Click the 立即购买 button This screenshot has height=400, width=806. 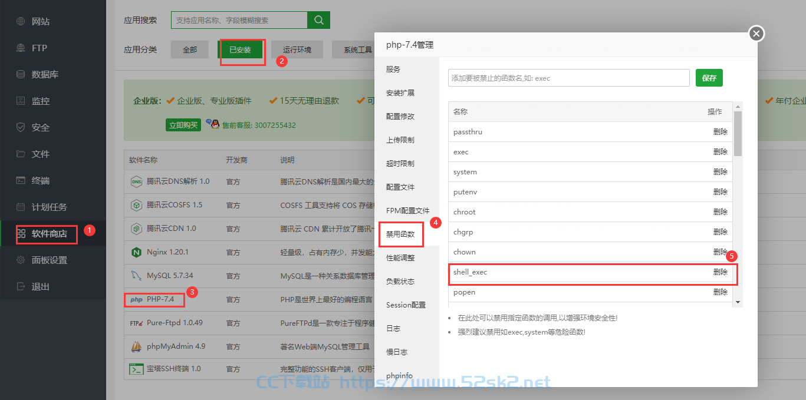pyautogui.click(x=183, y=125)
